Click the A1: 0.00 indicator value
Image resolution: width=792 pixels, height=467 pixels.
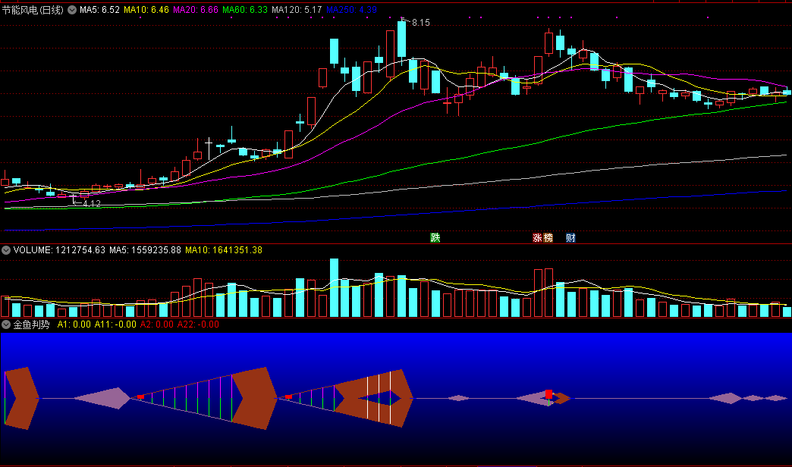[74, 324]
